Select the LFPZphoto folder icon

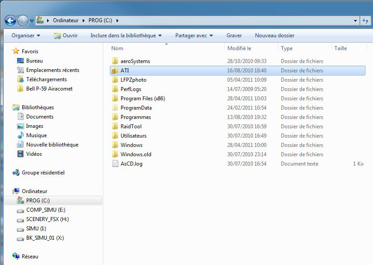[x=115, y=80]
